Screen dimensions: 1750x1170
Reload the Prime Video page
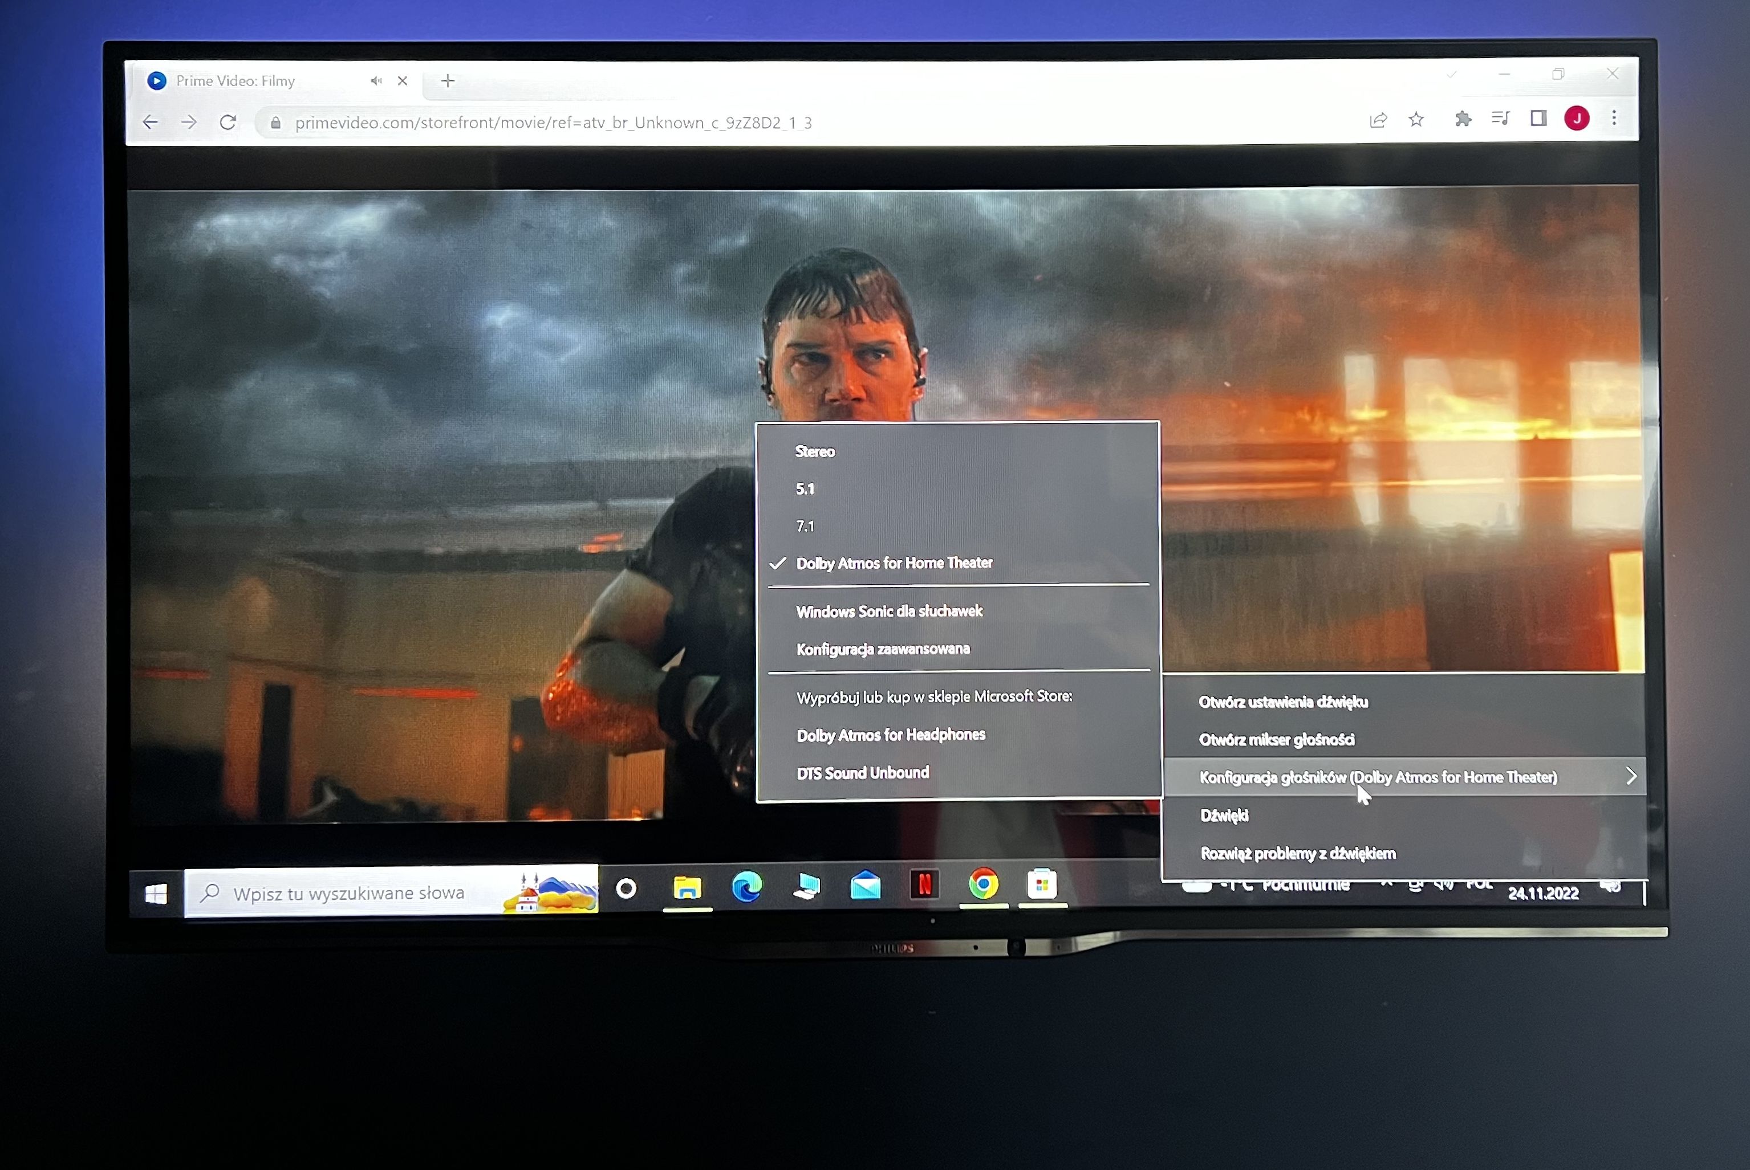pos(228,121)
